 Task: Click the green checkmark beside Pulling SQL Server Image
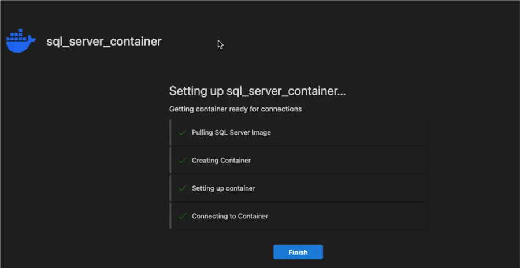click(x=183, y=132)
